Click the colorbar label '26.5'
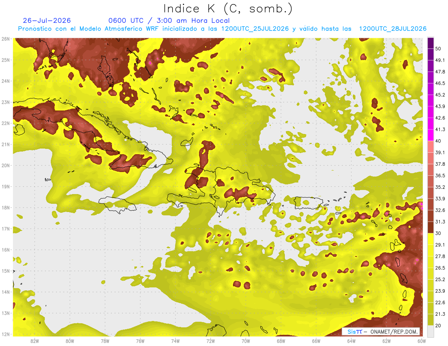This screenshot has width=448, height=346. [x=440, y=268]
